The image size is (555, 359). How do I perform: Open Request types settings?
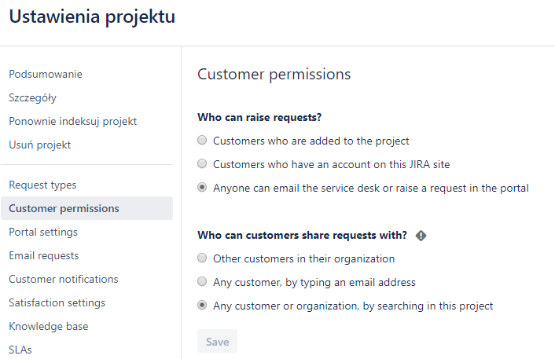[42, 185]
